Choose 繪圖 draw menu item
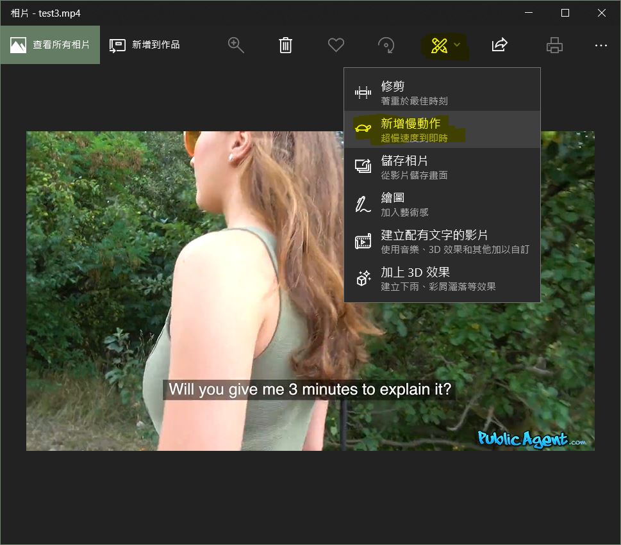 pyautogui.click(x=442, y=204)
